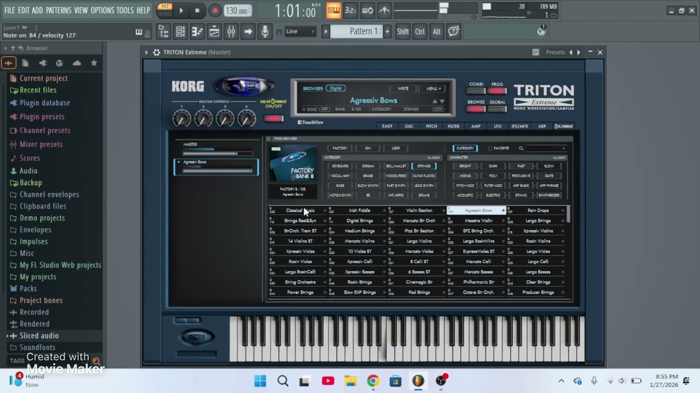This screenshot has width=700, height=393.
Task: Click the Ctrl key button
Action: pyautogui.click(x=419, y=32)
